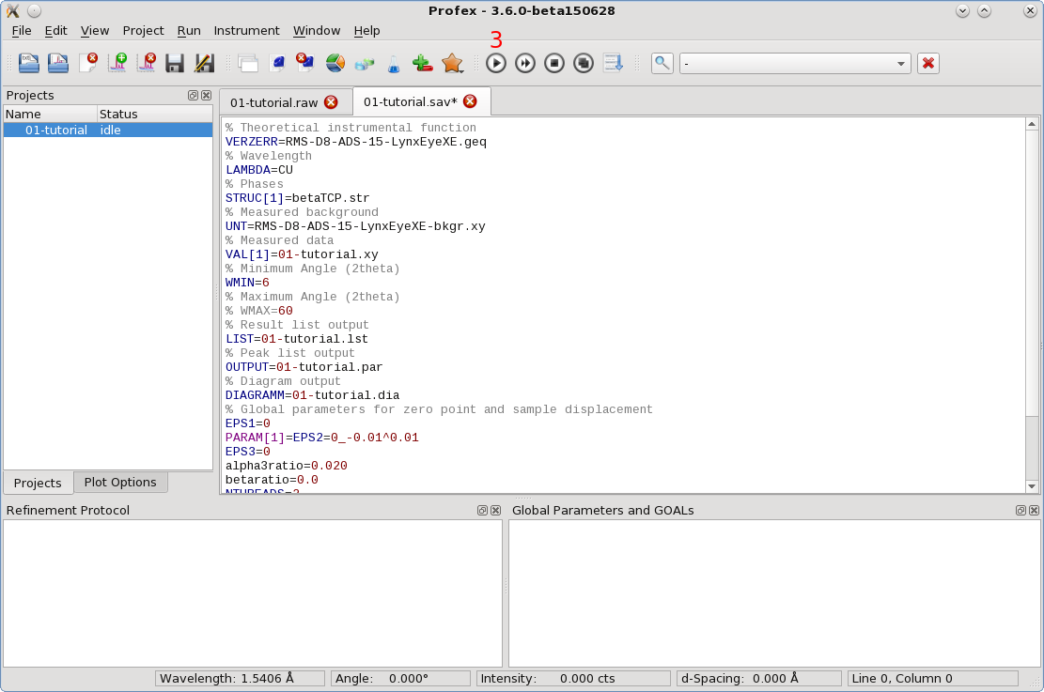
Task: Open graph file icon in toolbar
Action: [58, 63]
